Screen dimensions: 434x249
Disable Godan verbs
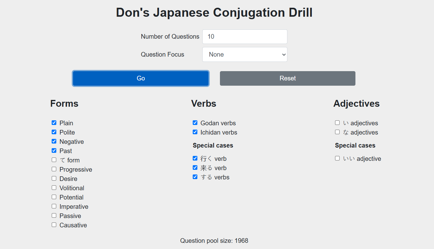195,122
